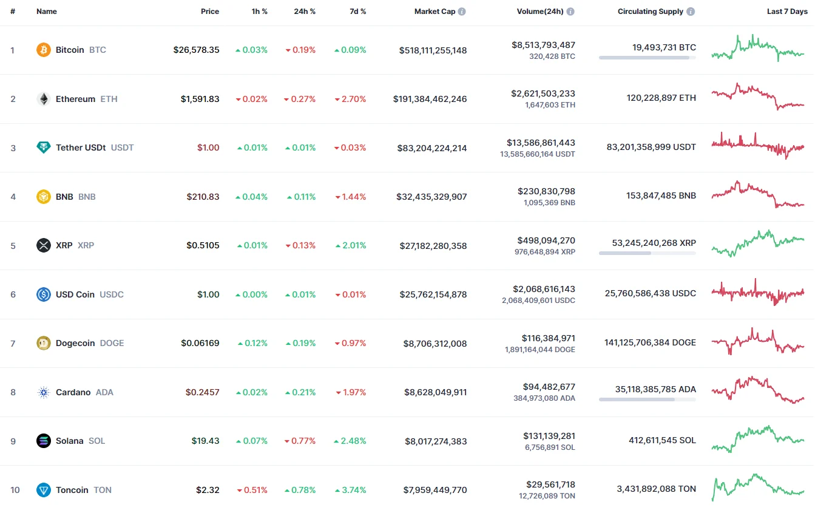
Task: Click the USD Coin logo icon
Action: point(44,294)
